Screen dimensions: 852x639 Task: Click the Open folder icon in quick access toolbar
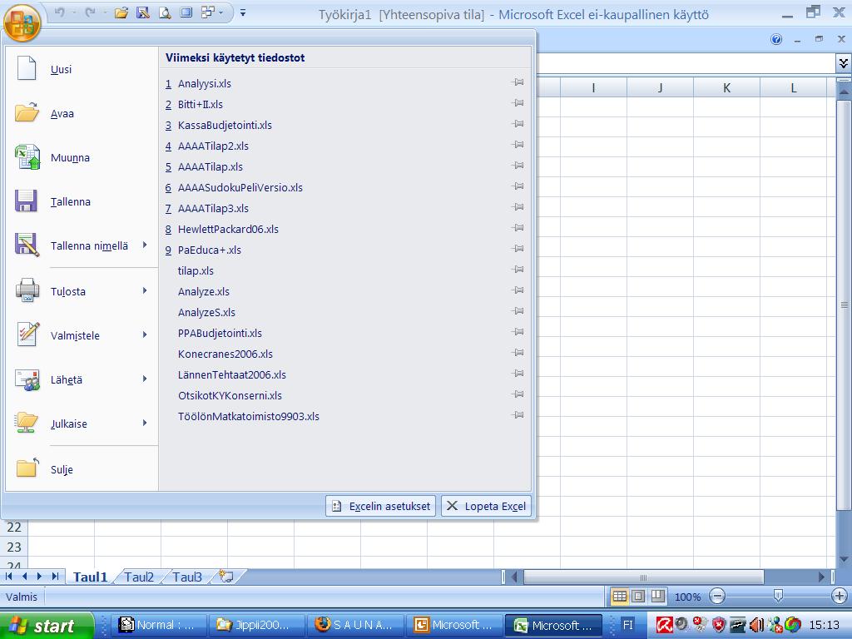[x=121, y=12]
